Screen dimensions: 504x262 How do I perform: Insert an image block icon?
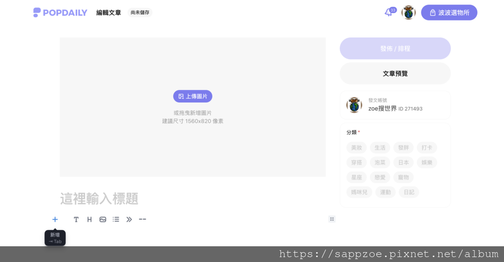(102, 219)
